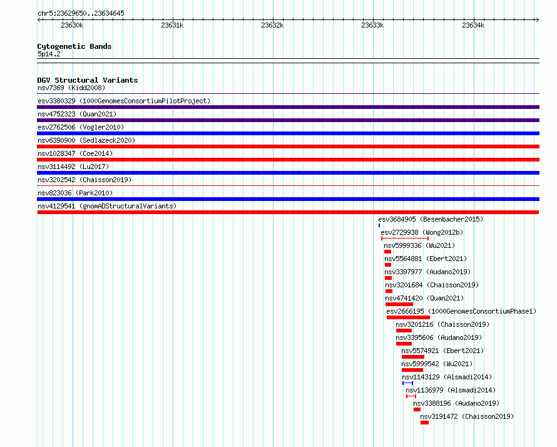Image resolution: width=557 pixels, height=447 pixels.
Task: Open the nsv3191472 (Chaisson2019) label
Action: pos(467,416)
